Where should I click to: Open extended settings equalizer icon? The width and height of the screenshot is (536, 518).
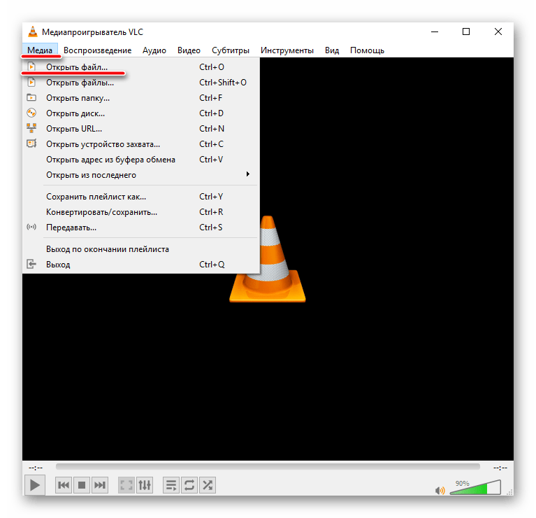[x=145, y=485]
